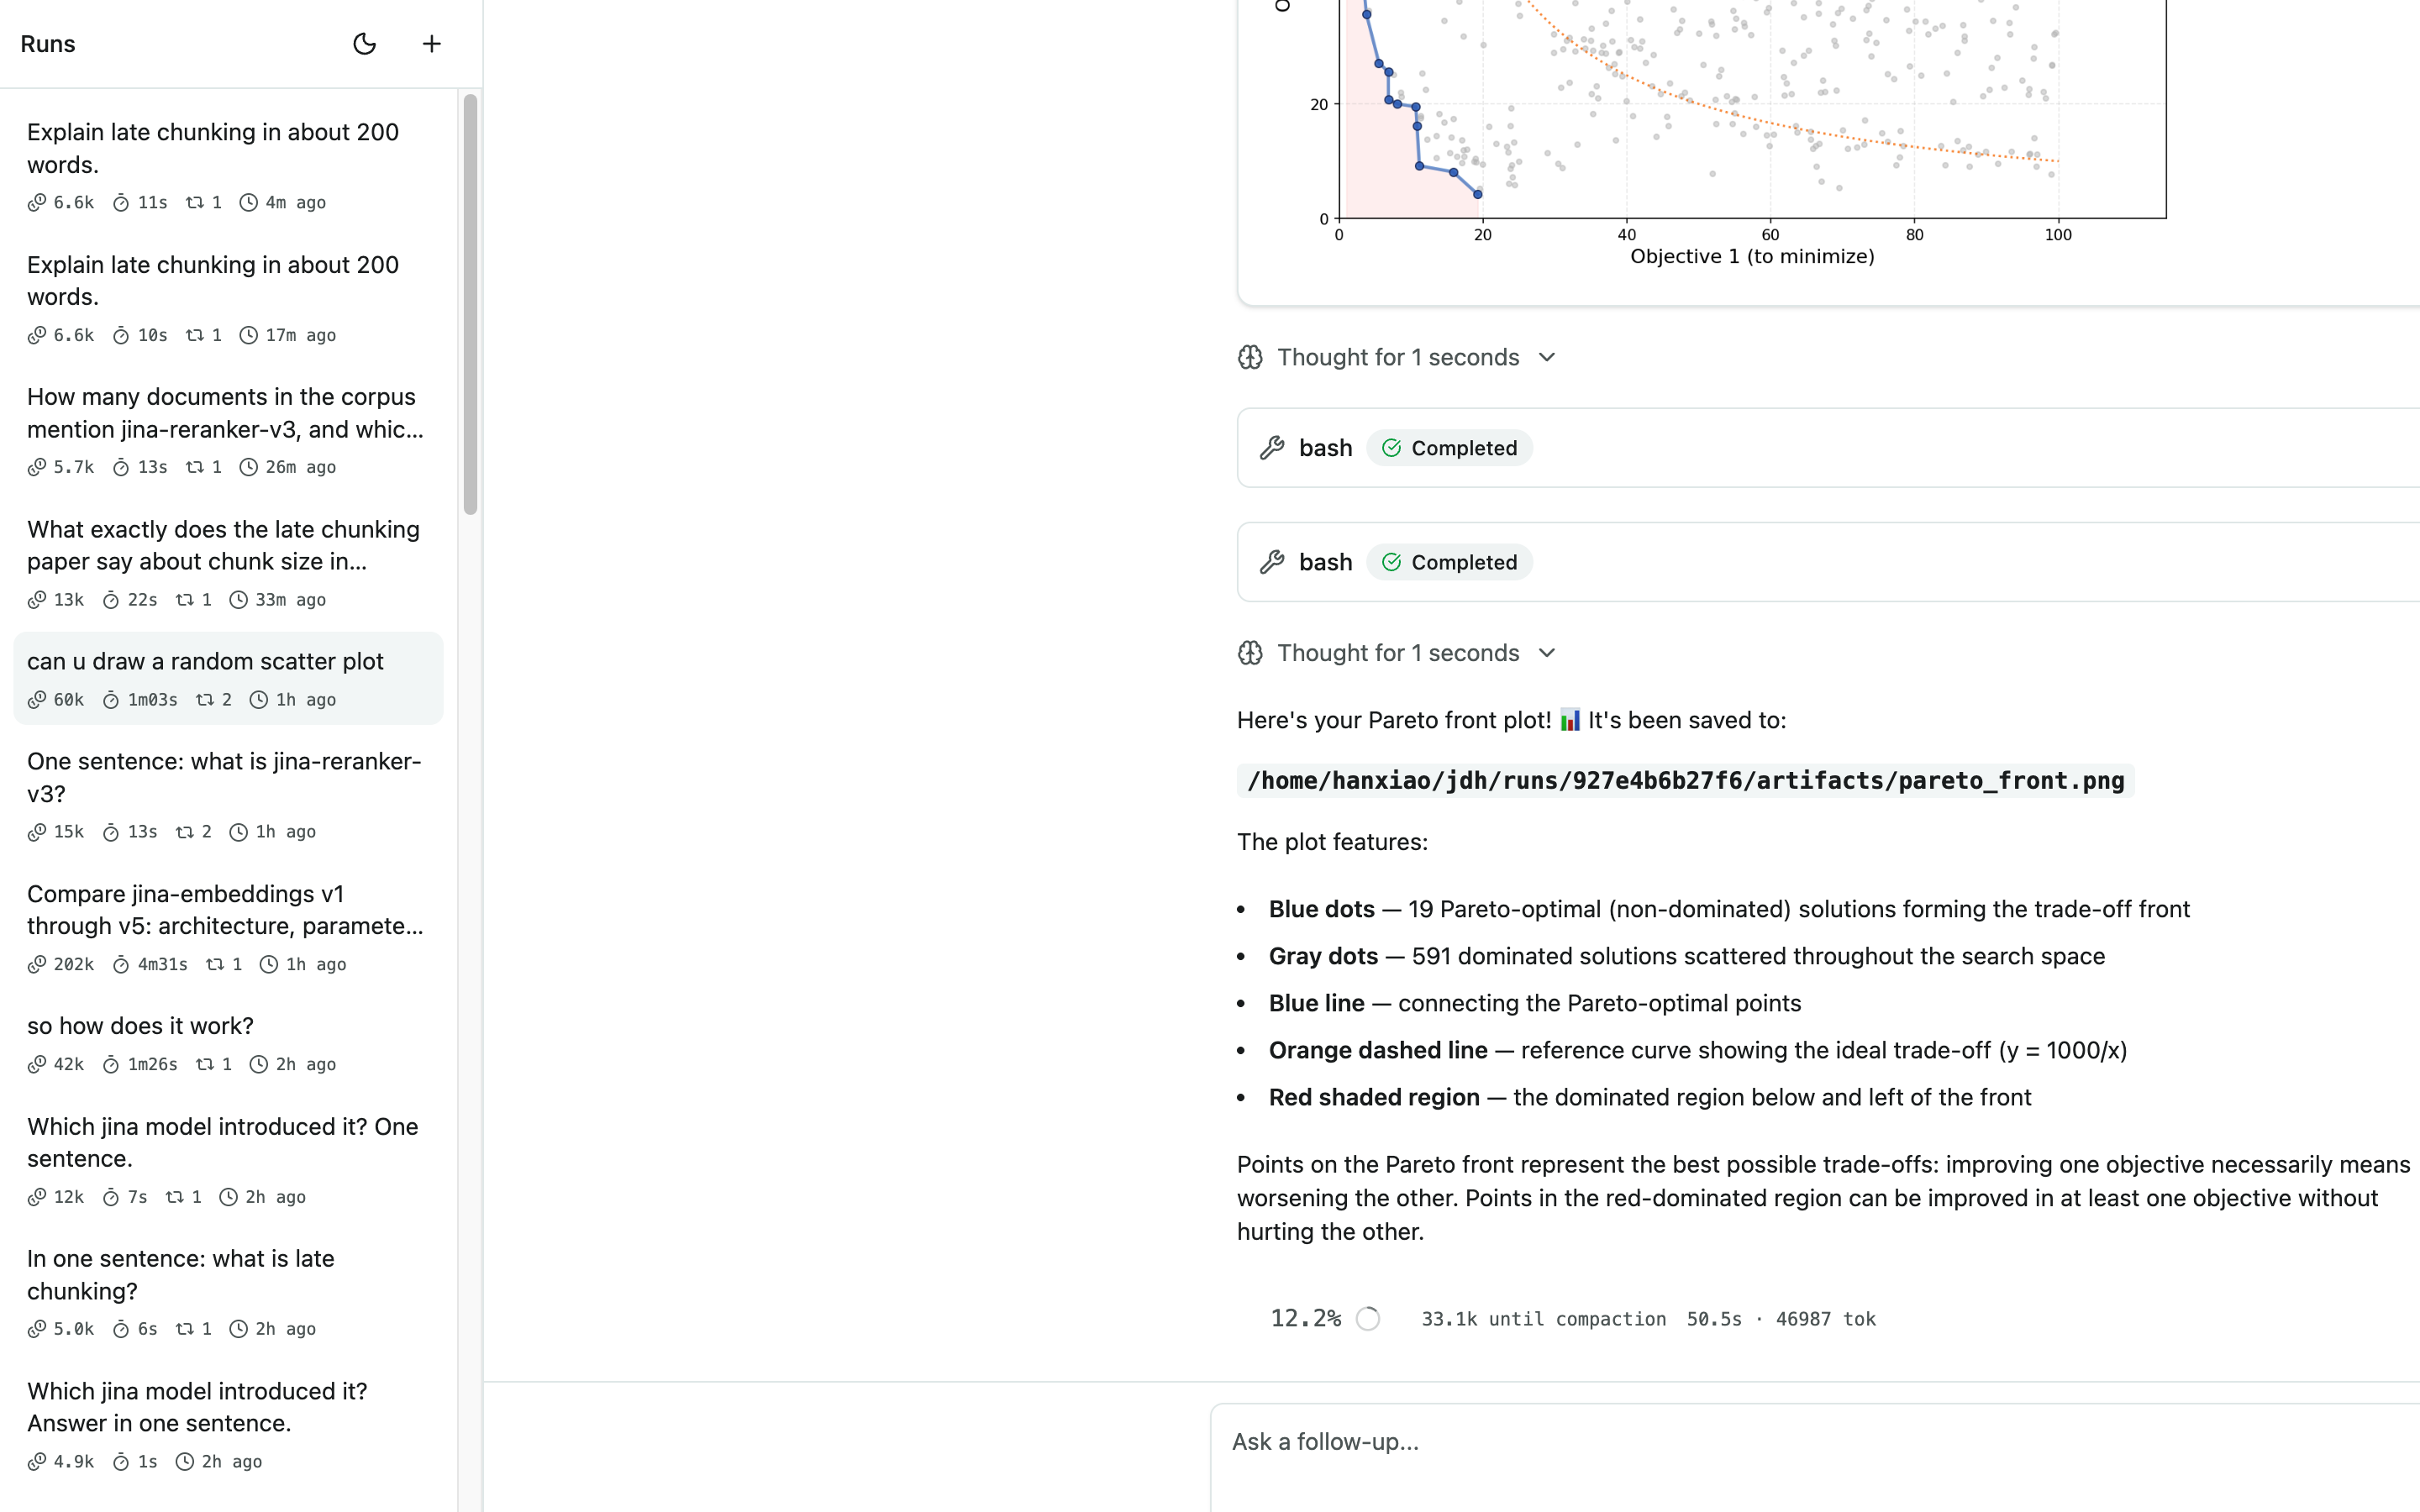This screenshot has height=1512, width=2420.
Task: Open run 'What exactly does the late chunking paper say'
Action: coord(228,563)
